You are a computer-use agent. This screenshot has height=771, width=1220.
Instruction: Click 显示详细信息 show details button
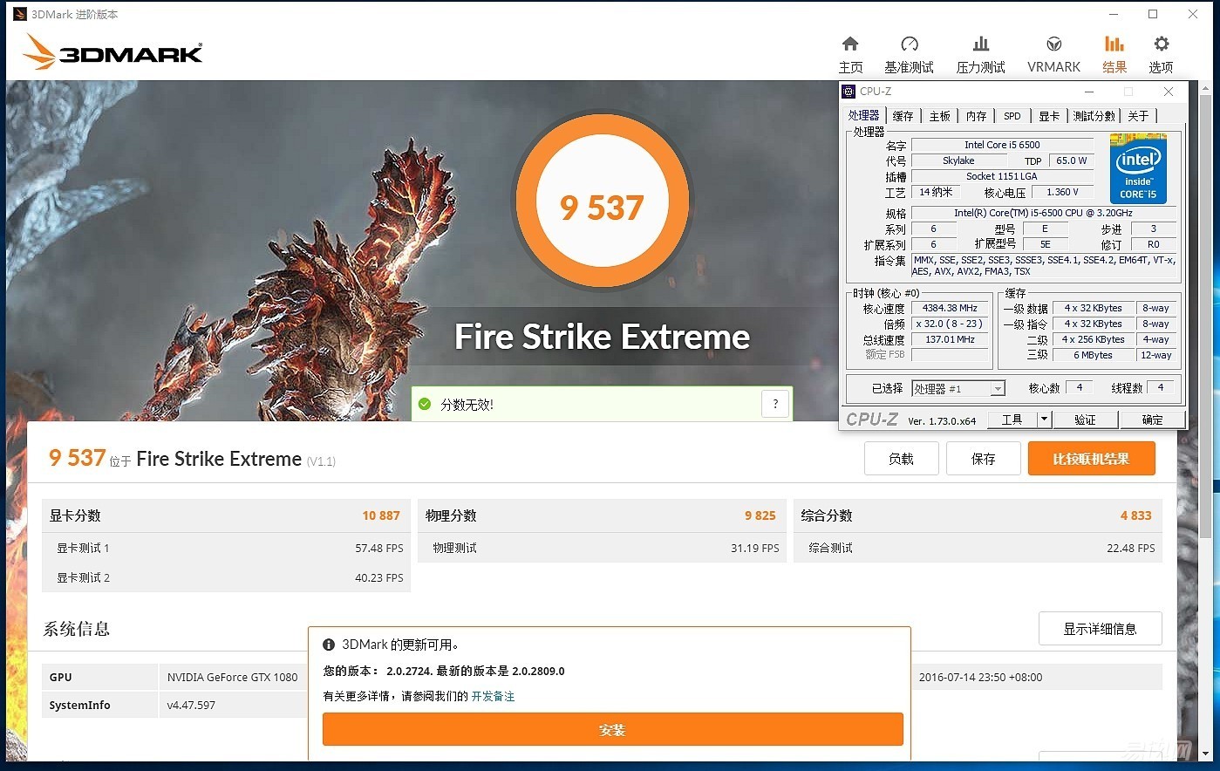coord(1100,629)
